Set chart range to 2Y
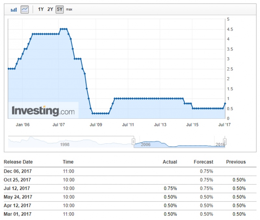Viewport: 260px width, 220px height. click(x=50, y=9)
